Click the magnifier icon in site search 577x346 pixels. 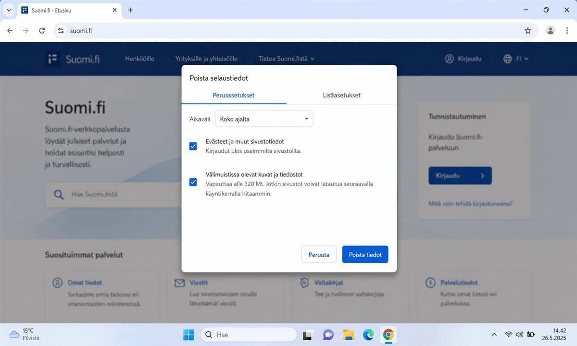click(x=59, y=195)
